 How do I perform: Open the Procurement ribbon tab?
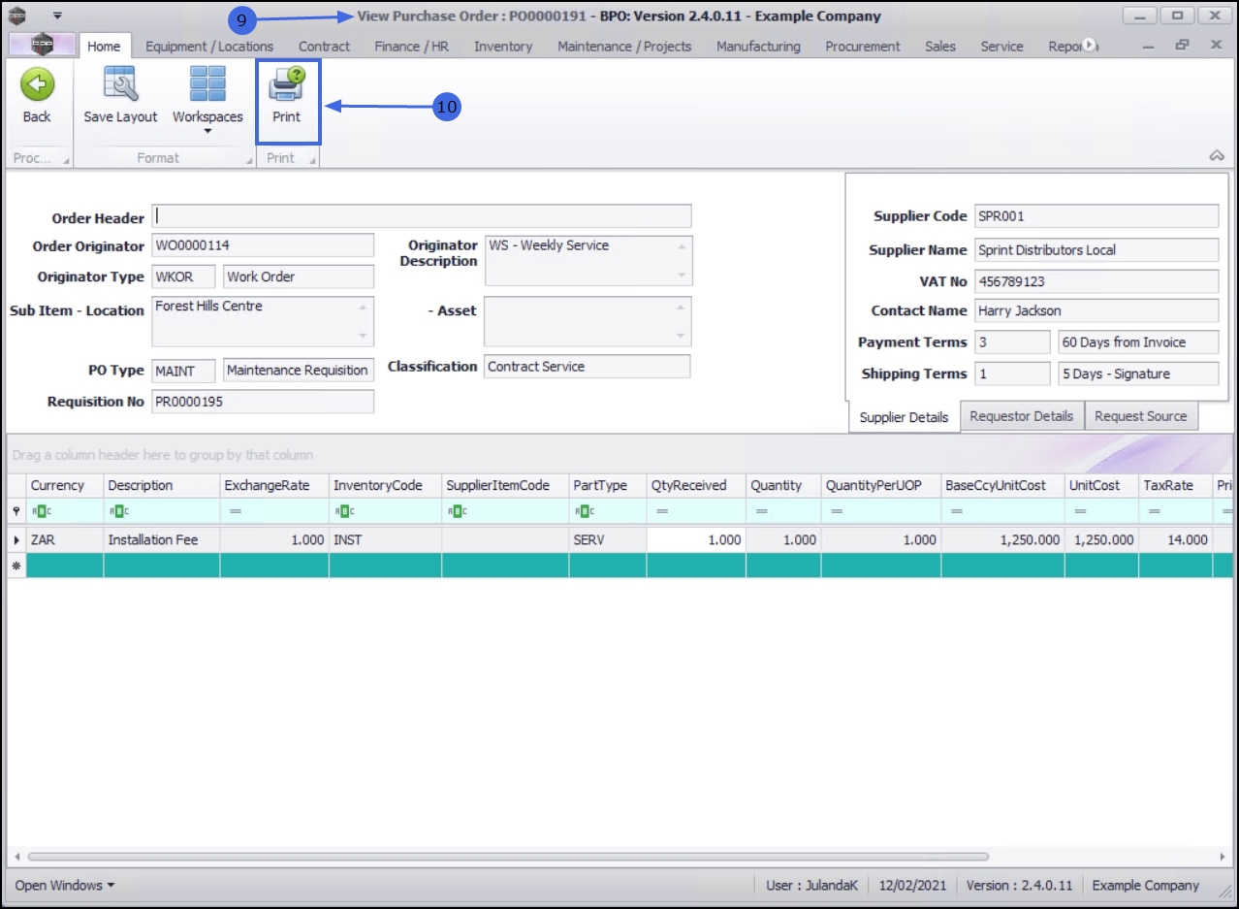click(863, 46)
